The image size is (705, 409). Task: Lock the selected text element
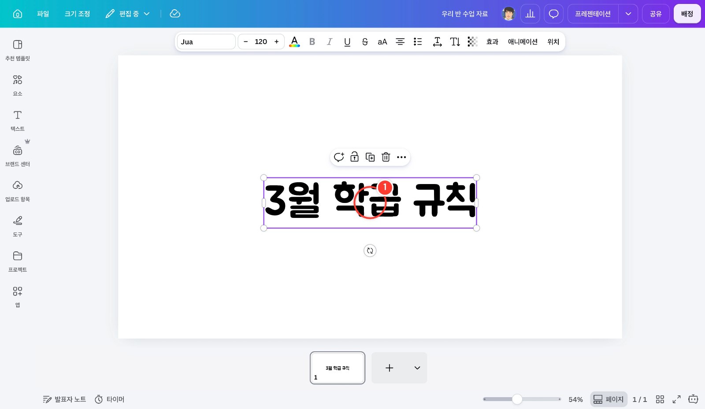[x=354, y=157]
